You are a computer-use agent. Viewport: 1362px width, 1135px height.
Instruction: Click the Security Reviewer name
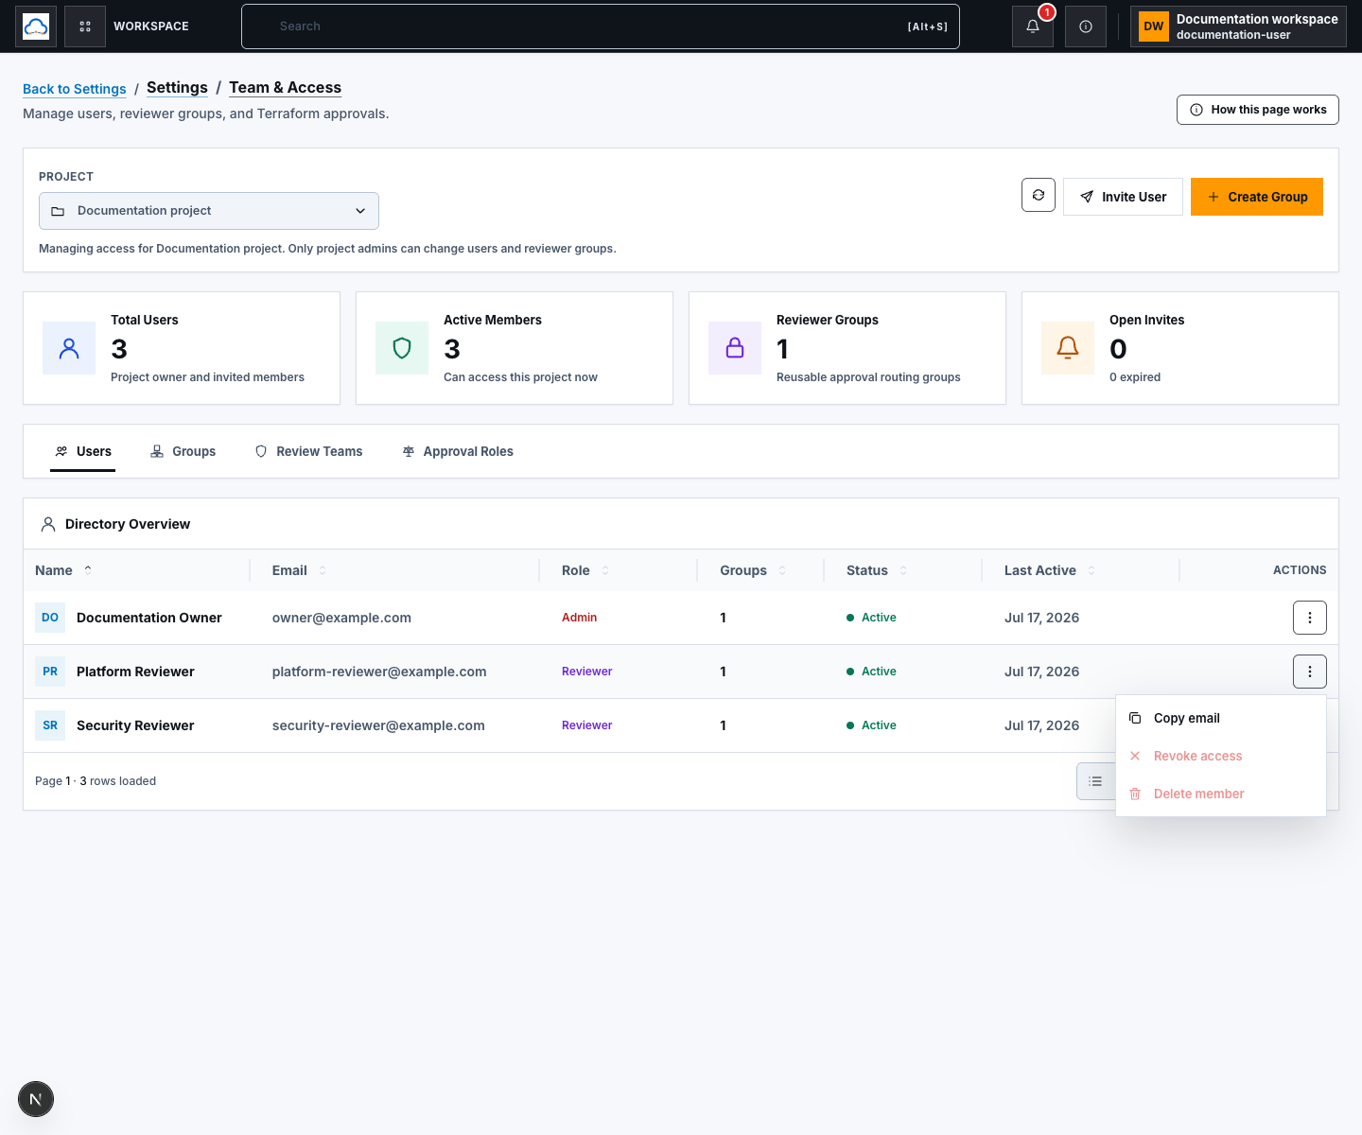tap(135, 725)
